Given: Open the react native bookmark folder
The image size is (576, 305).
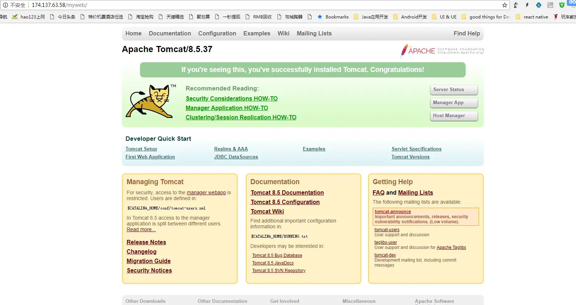Looking at the screenshot, I should (x=532, y=17).
